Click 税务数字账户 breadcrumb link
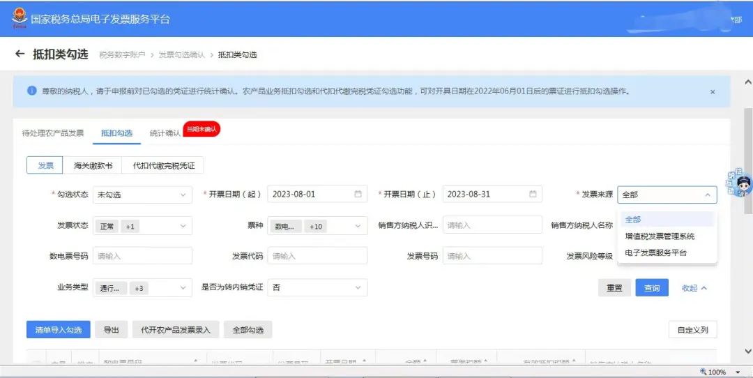753x378 pixels. coord(122,55)
